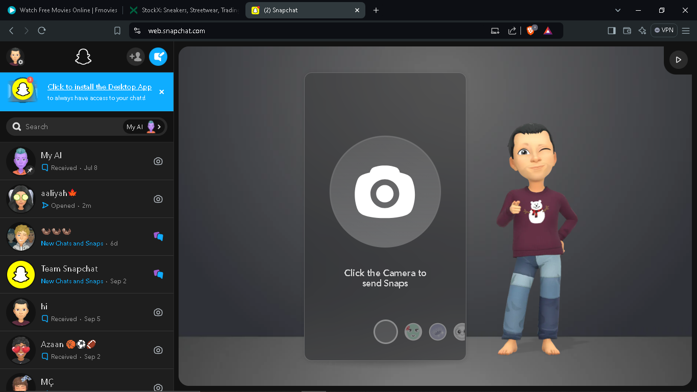Image resolution: width=697 pixels, height=392 pixels.
Task: Switch to the Fmovies browser tab
Action: click(x=62, y=10)
